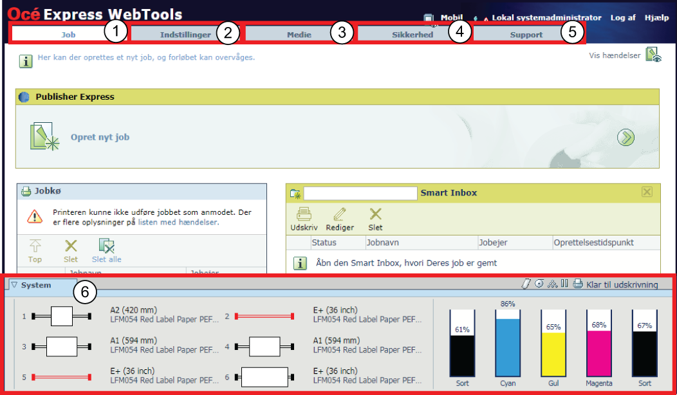Viewport: 677px width, 395px height.
Task: Click the printer icon beside Klar til udskrivning
Action: point(578,284)
